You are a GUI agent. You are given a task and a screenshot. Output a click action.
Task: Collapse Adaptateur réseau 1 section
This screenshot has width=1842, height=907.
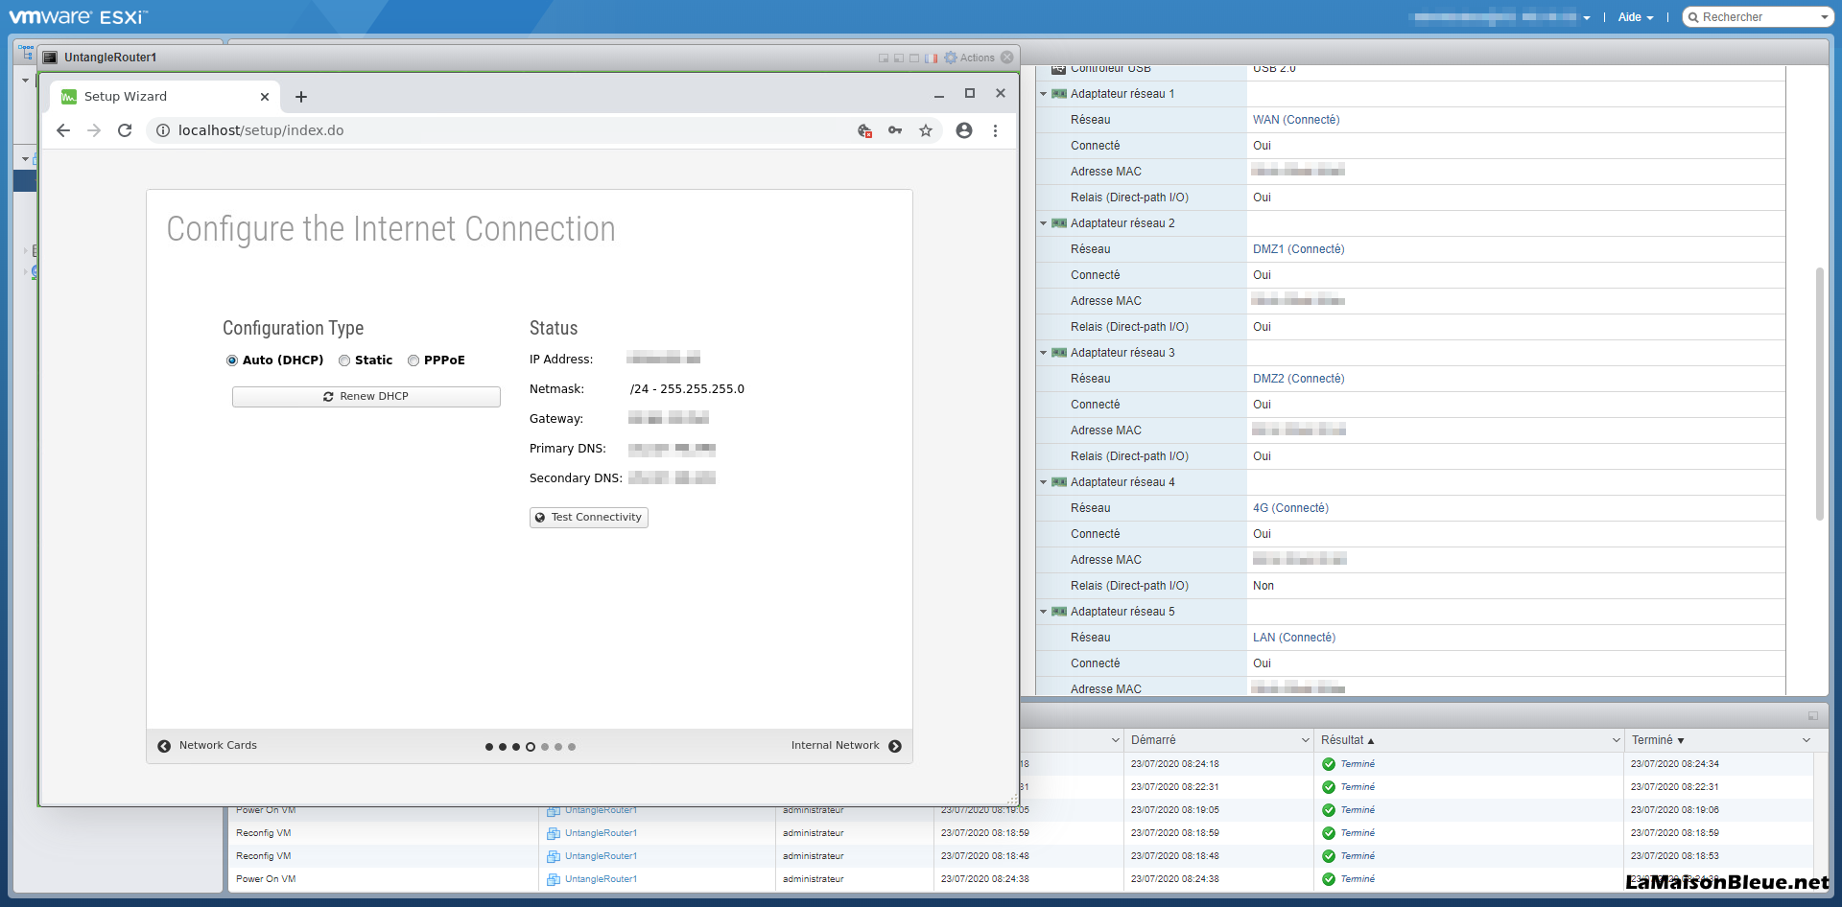tap(1044, 94)
